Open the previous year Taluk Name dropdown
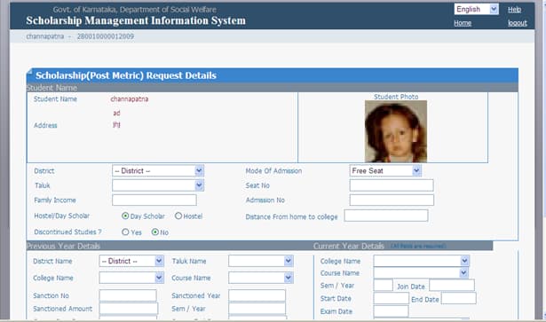The height and width of the screenshot is (322, 546). (x=261, y=261)
